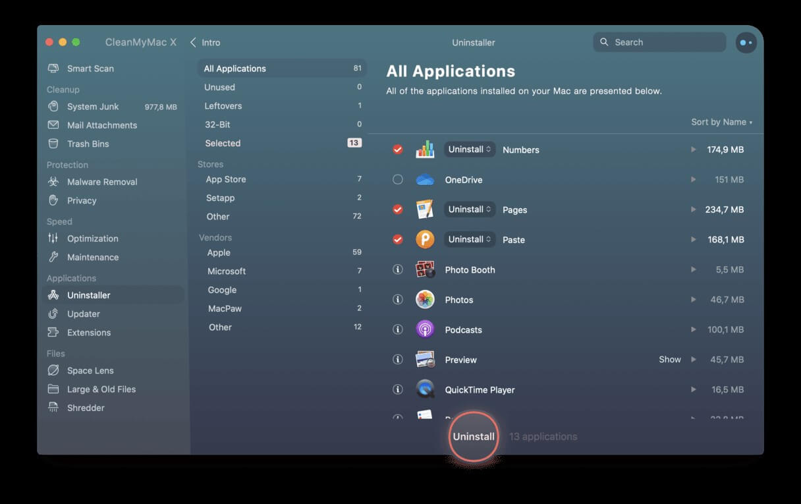The image size is (801, 504).
Task: Open the Uninstall dropdown for Pages
Action: click(470, 210)
